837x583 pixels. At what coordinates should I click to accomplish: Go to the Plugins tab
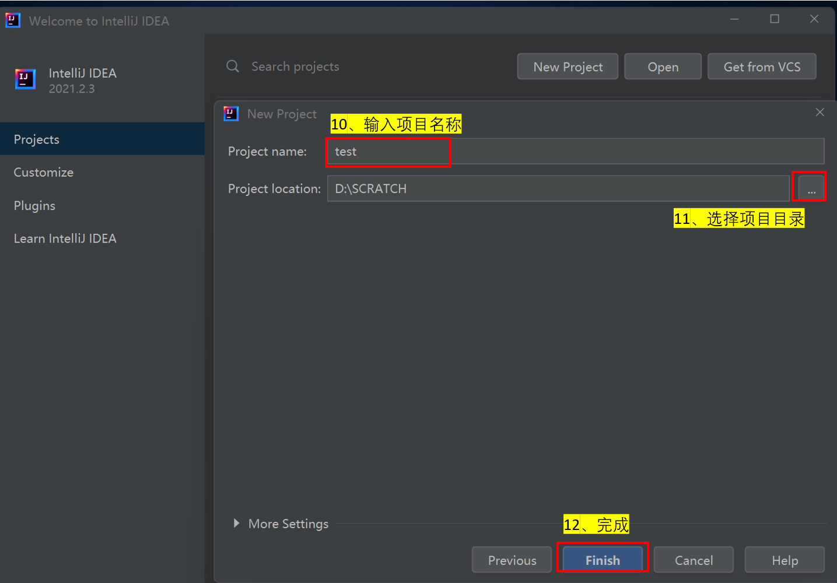tap(102, 206)
